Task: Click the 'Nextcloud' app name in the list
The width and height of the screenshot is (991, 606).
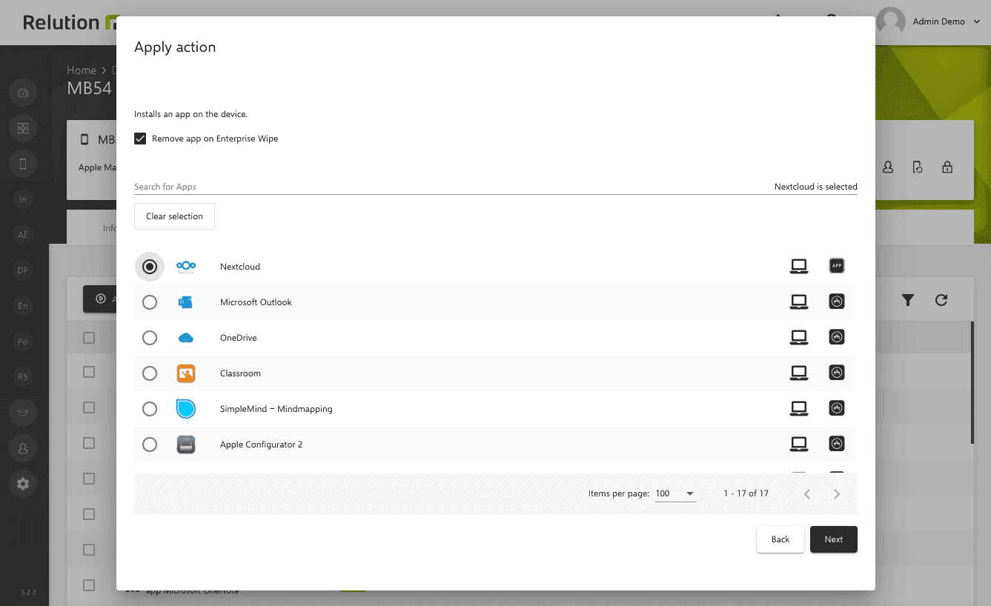Action: 240,267
